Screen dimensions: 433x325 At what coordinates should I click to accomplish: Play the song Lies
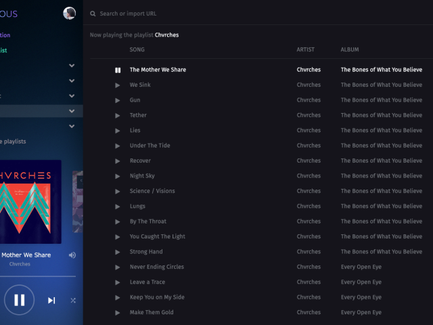pos(118,131)
